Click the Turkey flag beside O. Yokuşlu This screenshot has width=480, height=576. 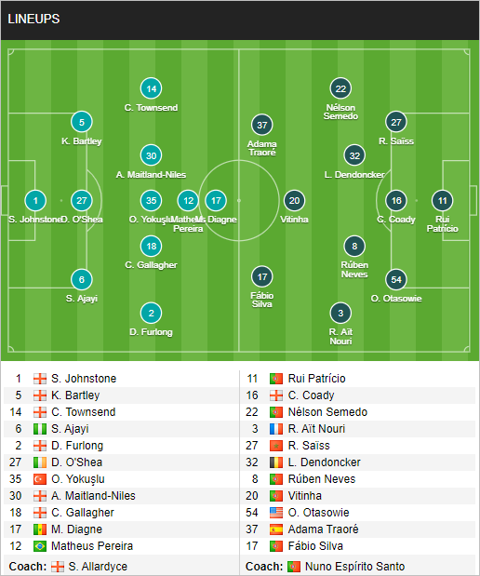point(40,479)
